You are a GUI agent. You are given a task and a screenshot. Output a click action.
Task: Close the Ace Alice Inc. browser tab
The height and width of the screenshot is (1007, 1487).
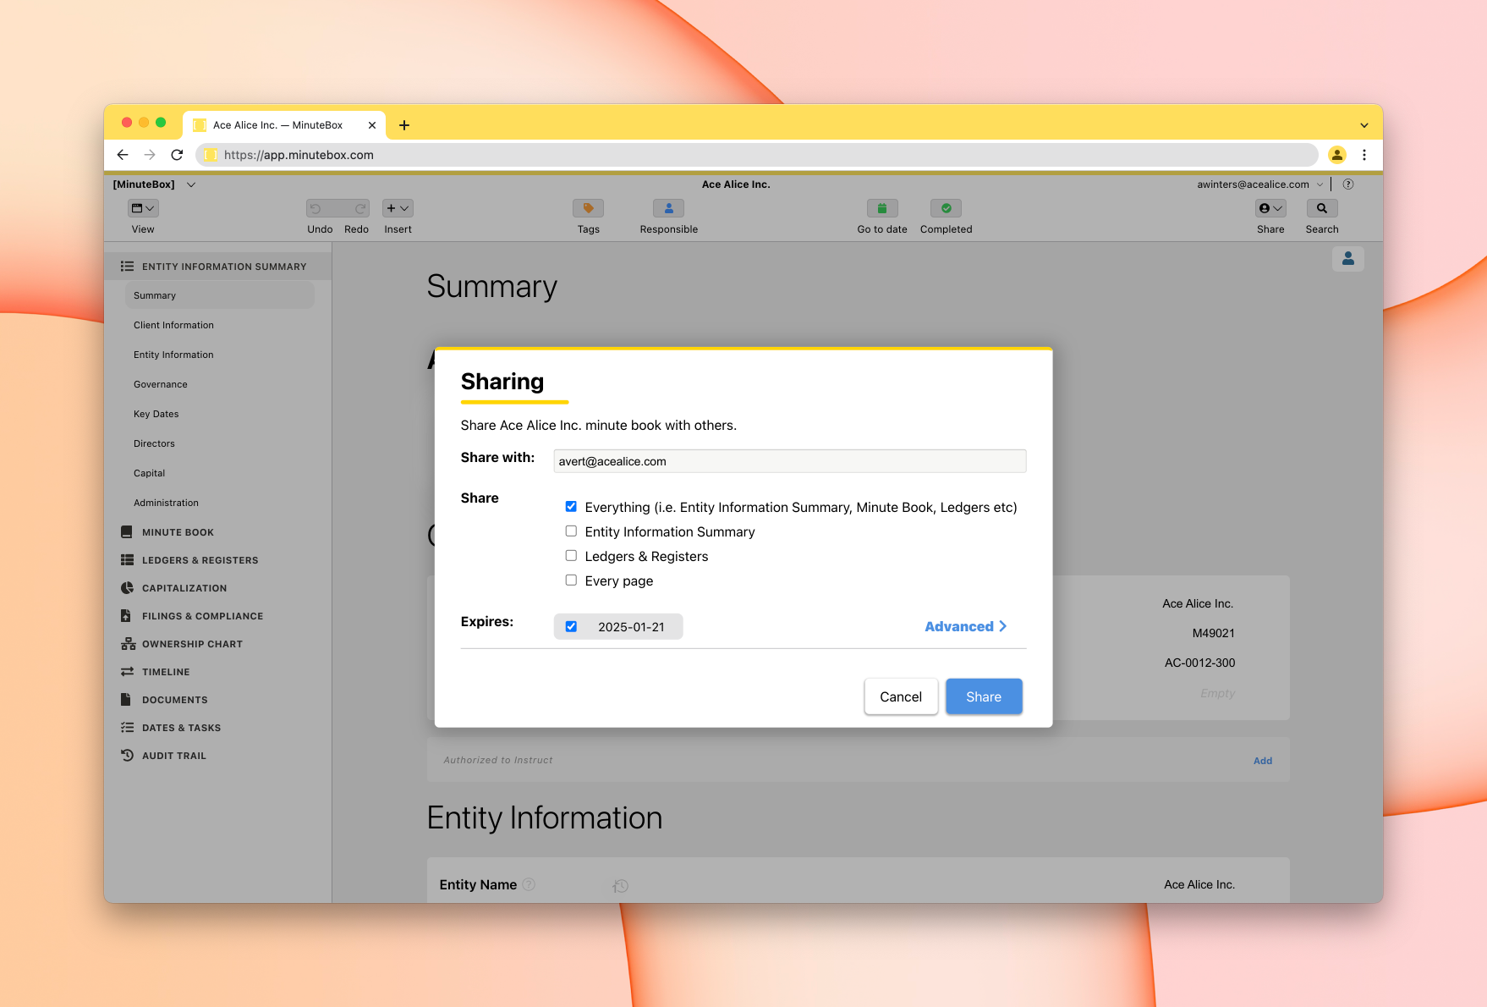tap(372, 125)
